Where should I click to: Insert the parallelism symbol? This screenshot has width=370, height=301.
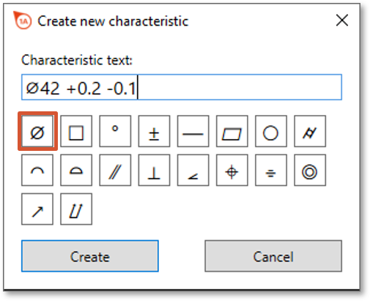(x=115, y=170)
